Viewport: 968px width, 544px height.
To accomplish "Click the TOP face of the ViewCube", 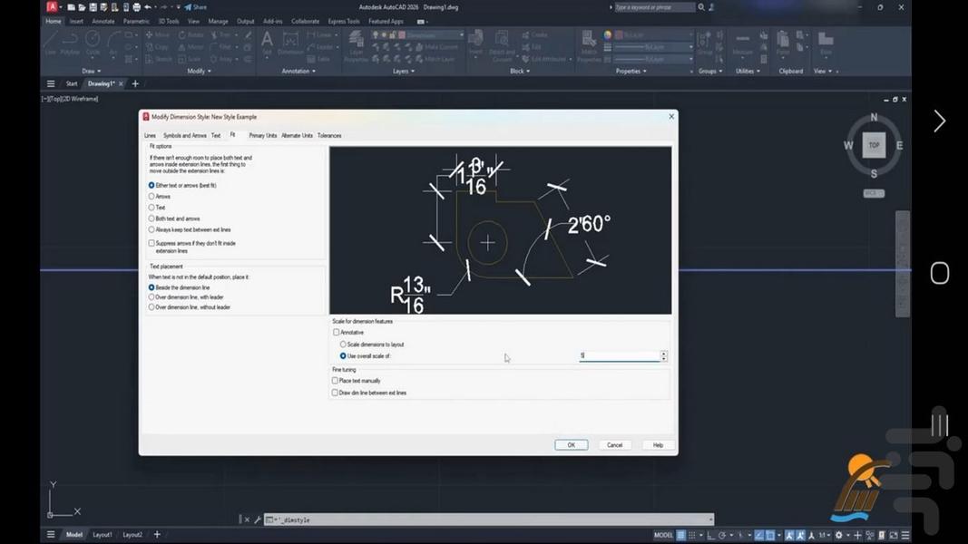I will [874, 145].
